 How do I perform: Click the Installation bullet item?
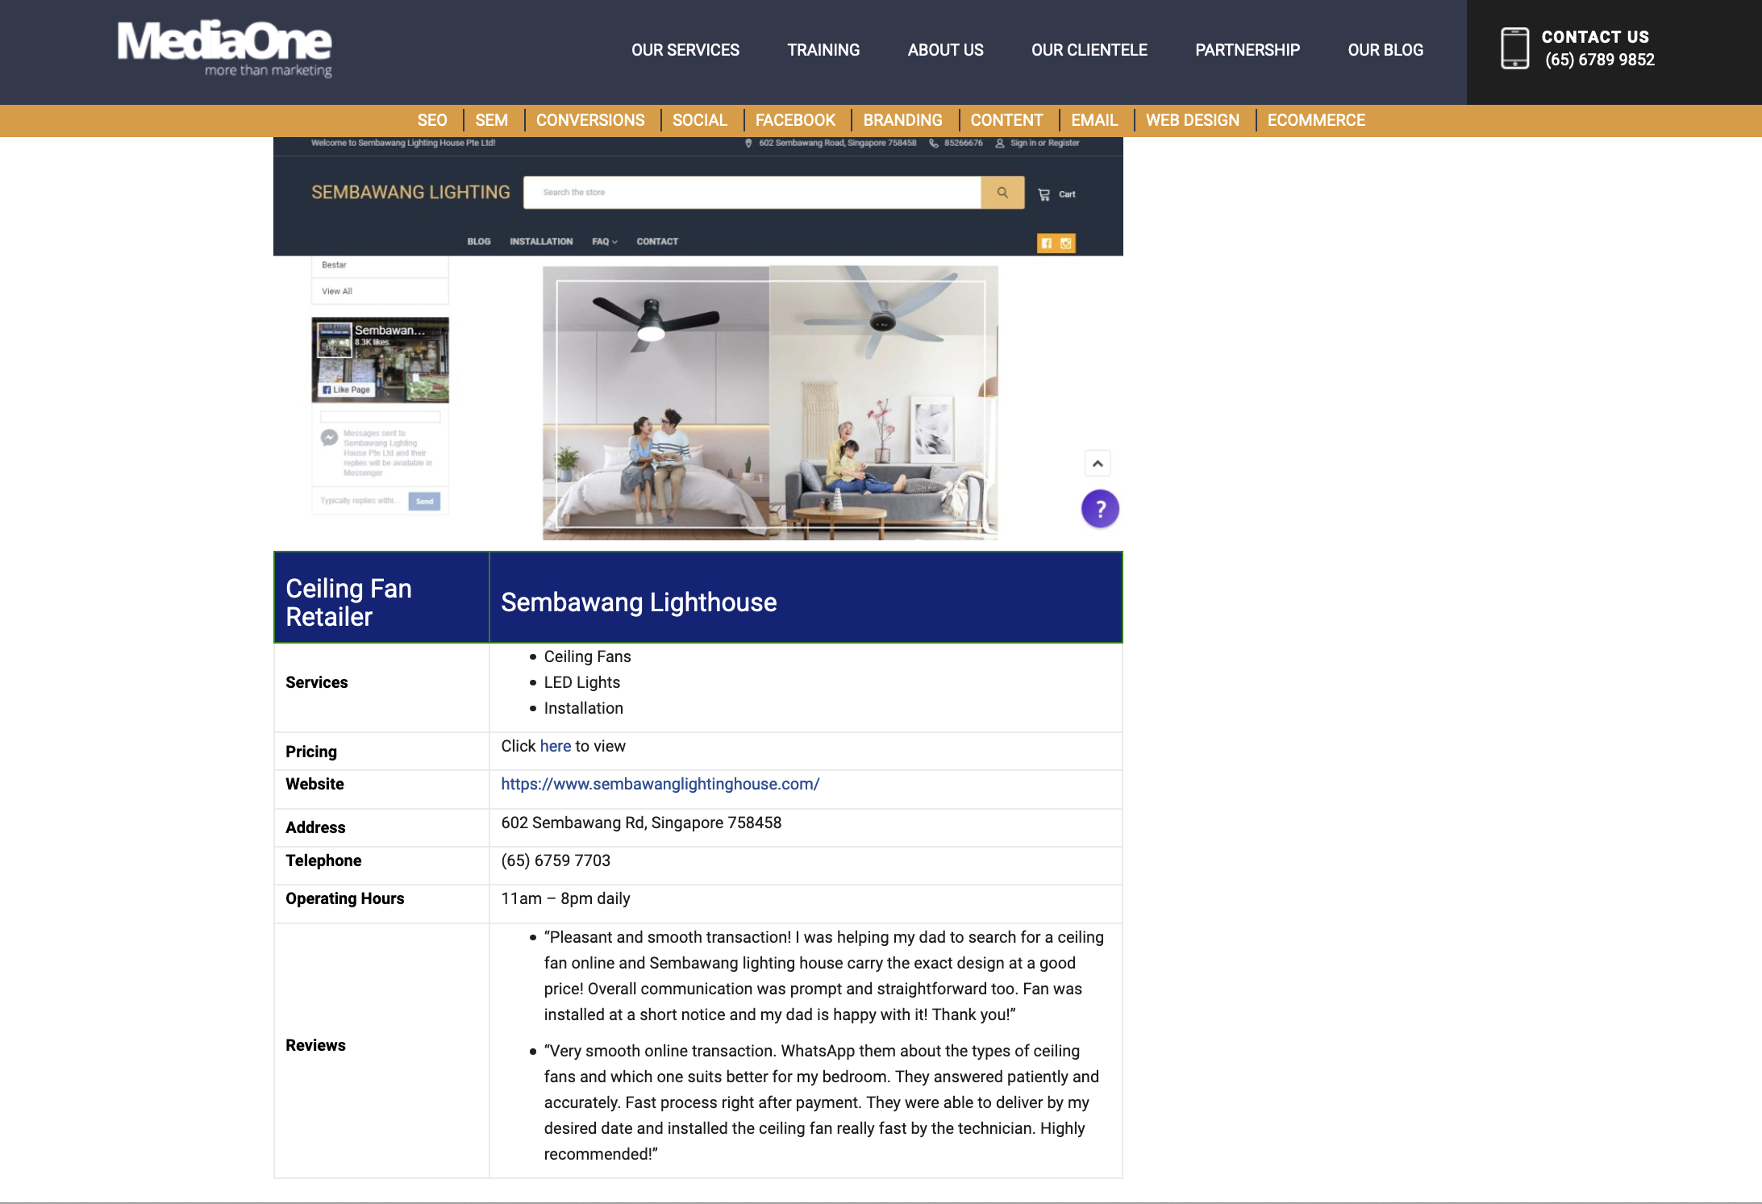[583, 708]
